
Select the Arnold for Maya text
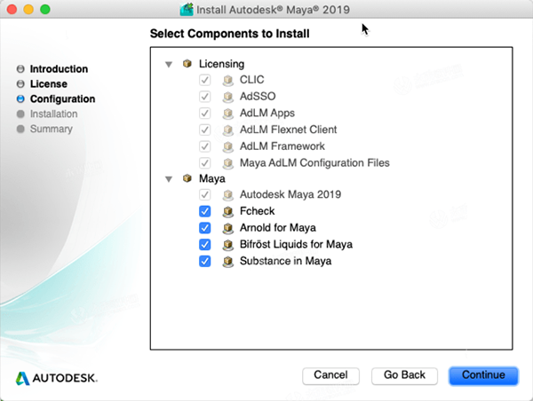278,228
